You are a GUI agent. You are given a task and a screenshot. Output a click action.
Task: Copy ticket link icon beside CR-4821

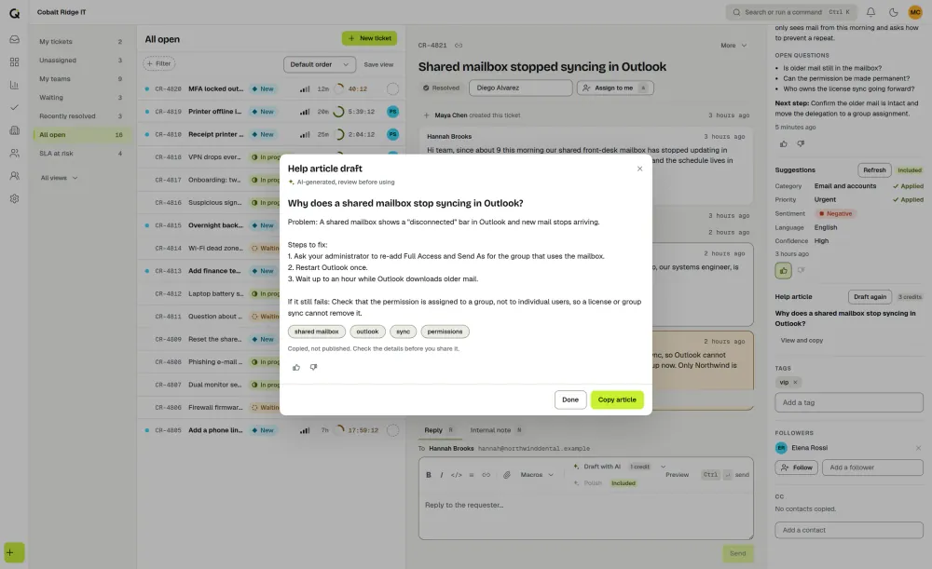coord(459,45)
